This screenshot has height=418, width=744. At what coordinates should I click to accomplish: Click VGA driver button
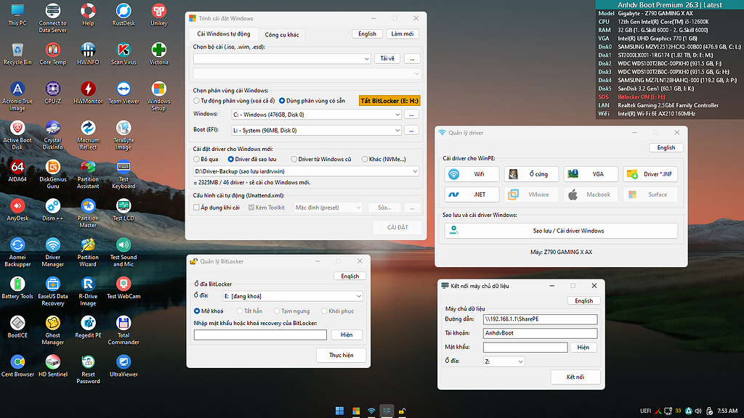591,174
